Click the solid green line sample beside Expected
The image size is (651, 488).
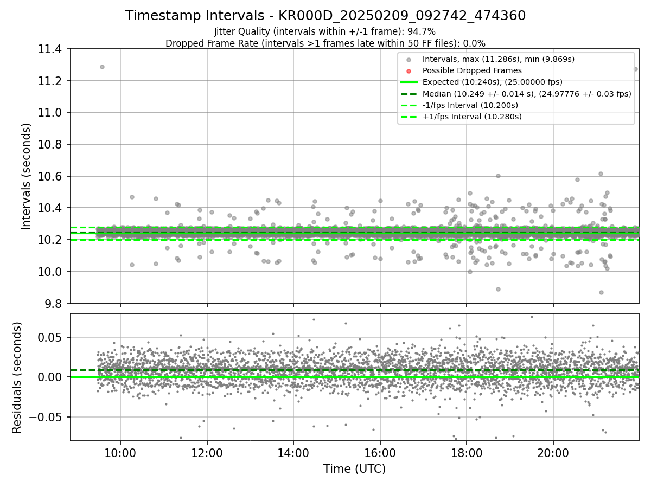tap(409, 82)
